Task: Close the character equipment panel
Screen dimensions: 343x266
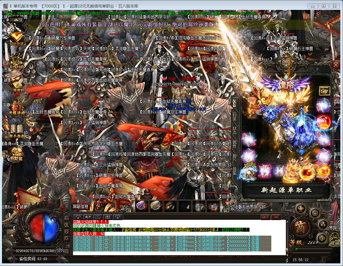Action: [336, 65]
